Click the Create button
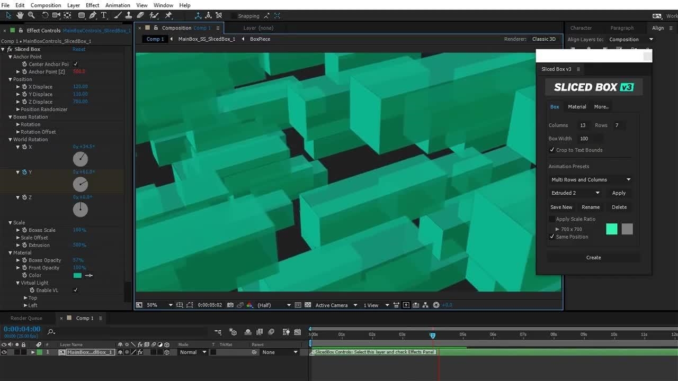The height and width of the screenshot is (381, 678). [593, 258]
